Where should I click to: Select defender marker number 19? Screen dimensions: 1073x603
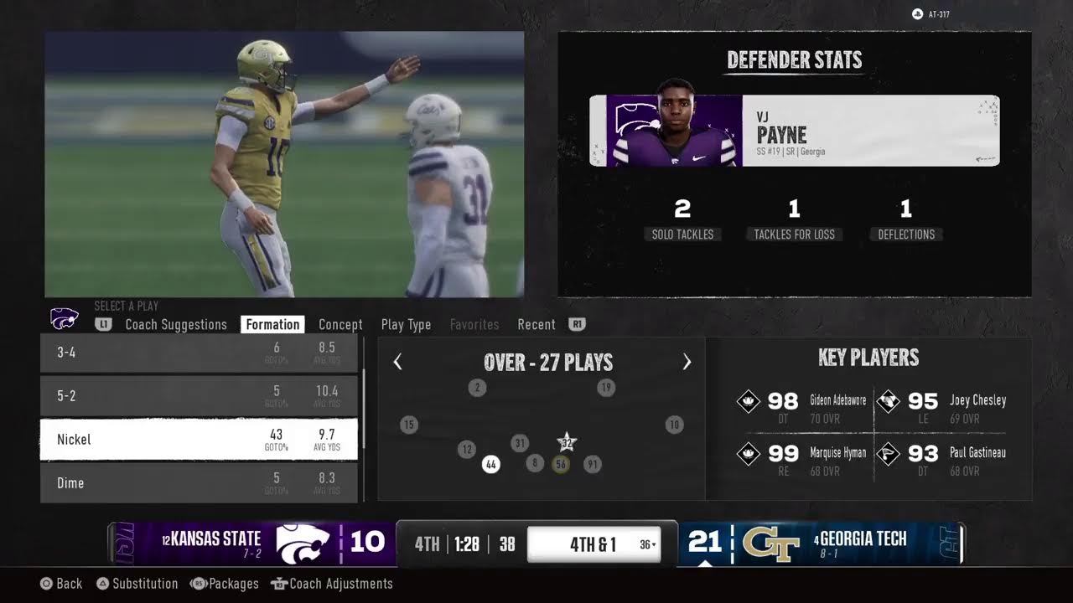605,388
